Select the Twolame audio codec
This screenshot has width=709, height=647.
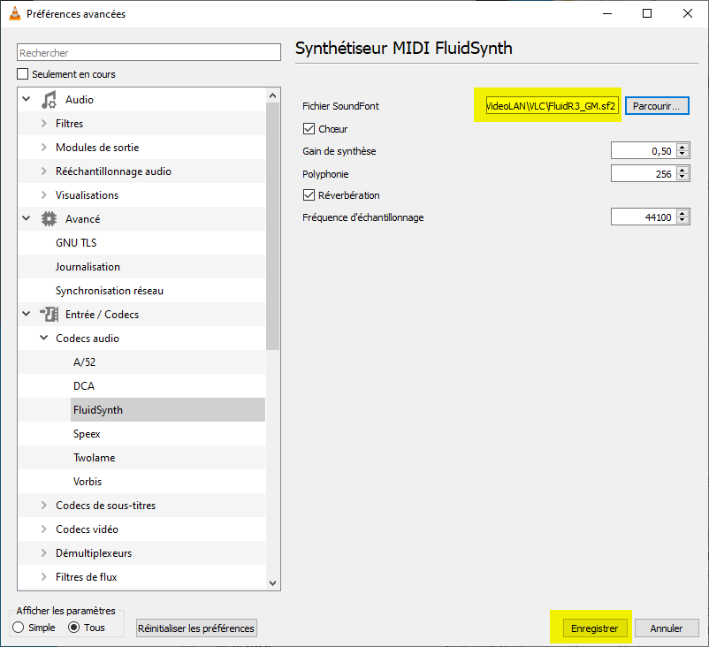[x=94, y=458]
